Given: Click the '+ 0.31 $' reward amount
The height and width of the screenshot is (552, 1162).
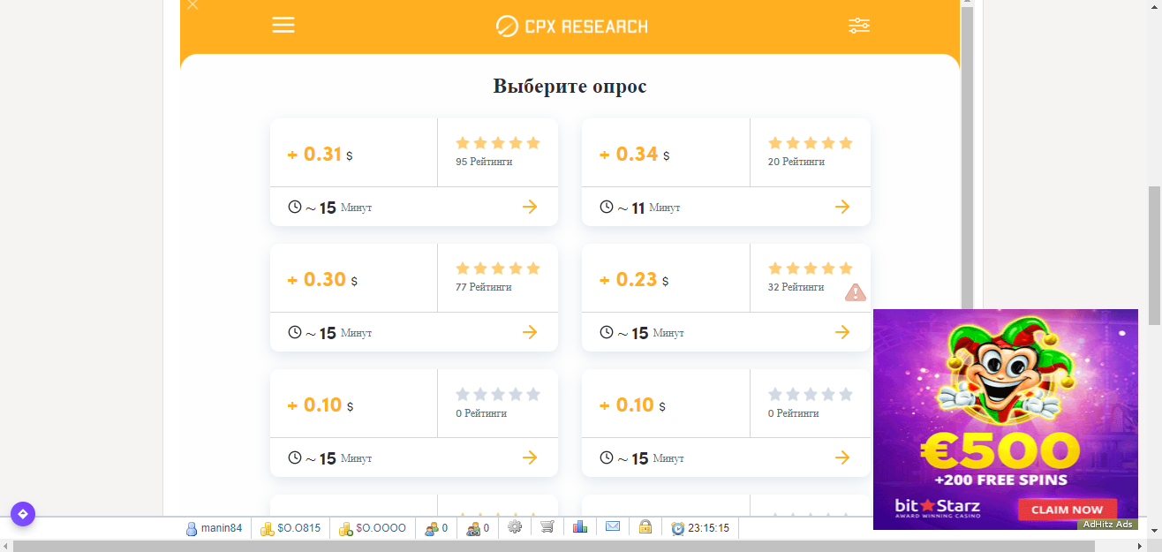Looking at the screenshot, I should [321, 155].
